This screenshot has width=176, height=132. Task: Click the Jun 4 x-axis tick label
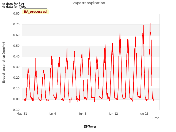52,114
